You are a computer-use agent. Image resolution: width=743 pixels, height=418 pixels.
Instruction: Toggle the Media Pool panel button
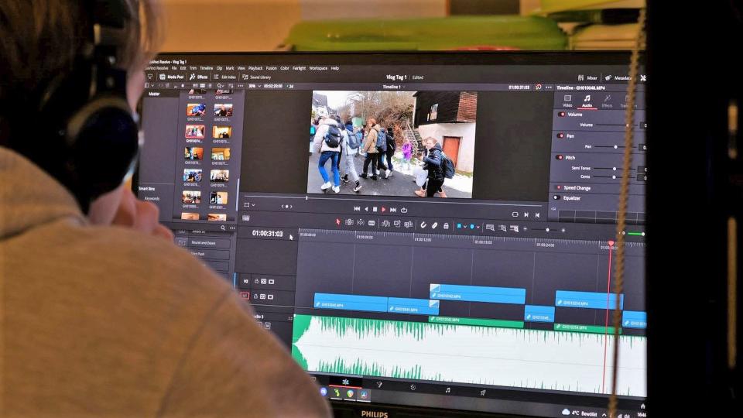coord(172,77)
